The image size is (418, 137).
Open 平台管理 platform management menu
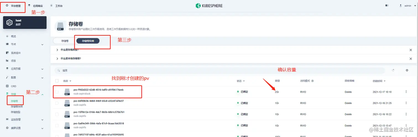point(13,6)
